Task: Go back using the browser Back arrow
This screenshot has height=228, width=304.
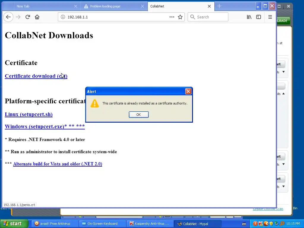Action: click(8, 17)
